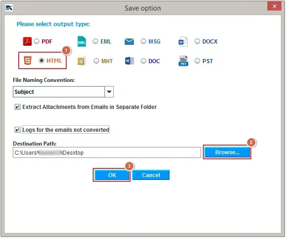Click the MHT label text
Screen dimensions: 286x238
coord(107,61)
